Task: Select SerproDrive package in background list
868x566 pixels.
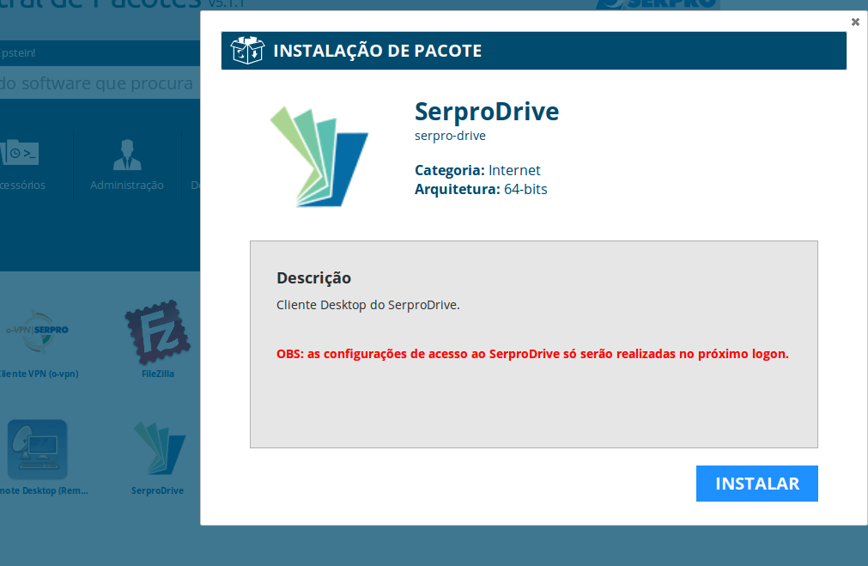Action: [158, 458]
